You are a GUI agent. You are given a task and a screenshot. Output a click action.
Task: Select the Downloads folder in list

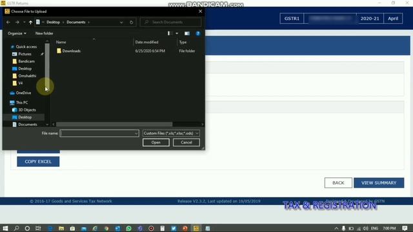pos(72,51)
